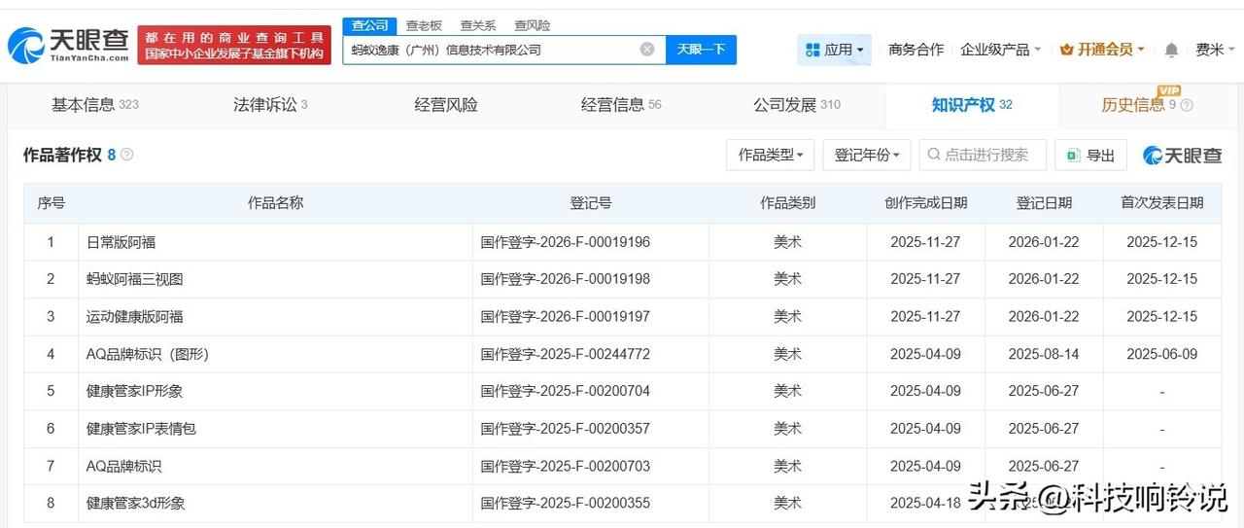The width and height of the screenshot is (1244, 528).
Task: Click work name 健康管家IP形象
Action: 134,391
